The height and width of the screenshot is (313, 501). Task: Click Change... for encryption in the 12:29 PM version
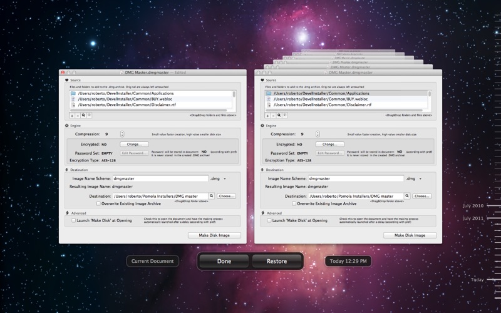pyautogui.click(x=330, y=145)
